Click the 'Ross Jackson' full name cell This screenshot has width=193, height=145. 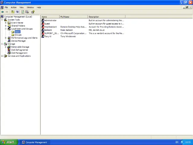pos(67,30)
